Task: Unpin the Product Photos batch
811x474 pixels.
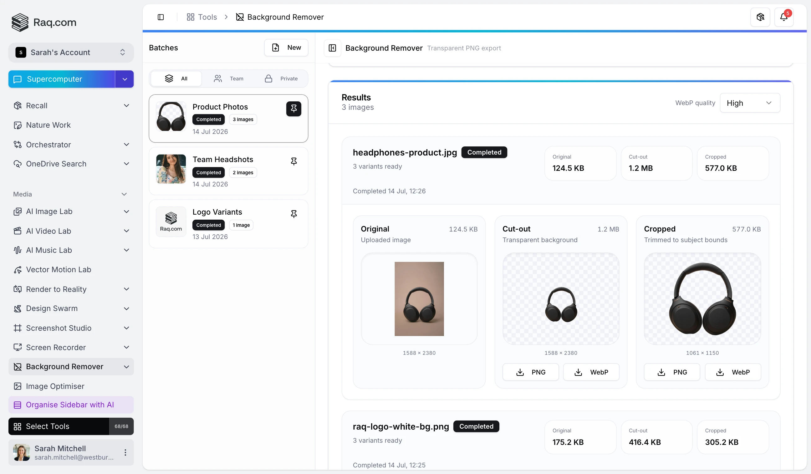Action: tap(293, 109)
